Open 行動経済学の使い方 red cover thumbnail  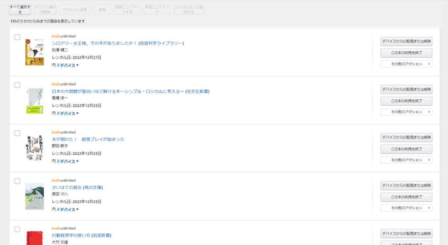click(34, 238)
